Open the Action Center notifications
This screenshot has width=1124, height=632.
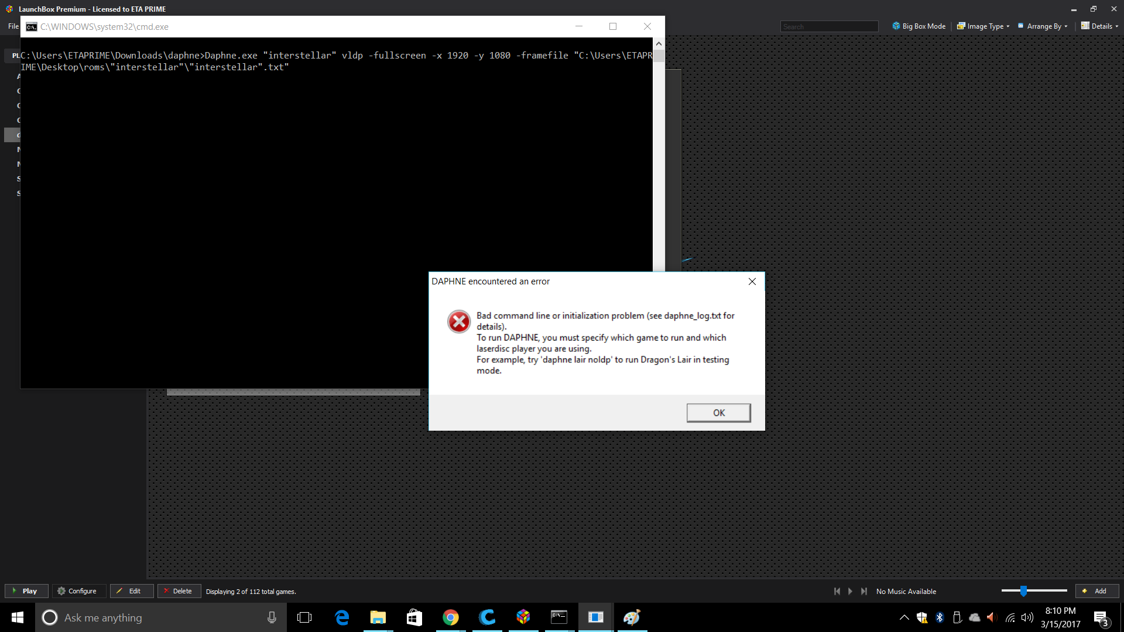(x=1102, y=618)
